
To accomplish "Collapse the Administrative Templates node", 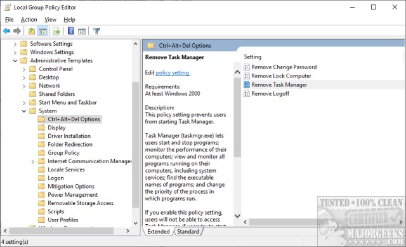I will point(15,61).
